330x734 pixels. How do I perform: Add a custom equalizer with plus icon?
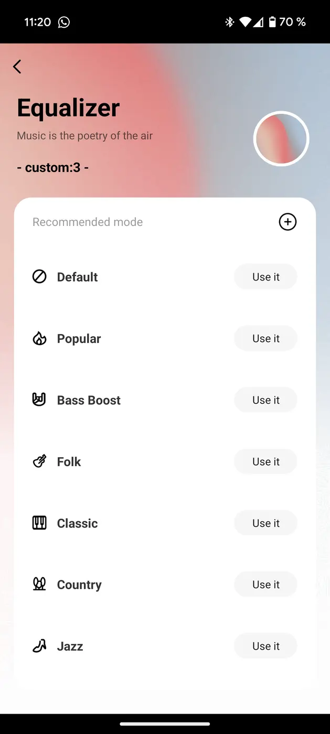(288, 222)
